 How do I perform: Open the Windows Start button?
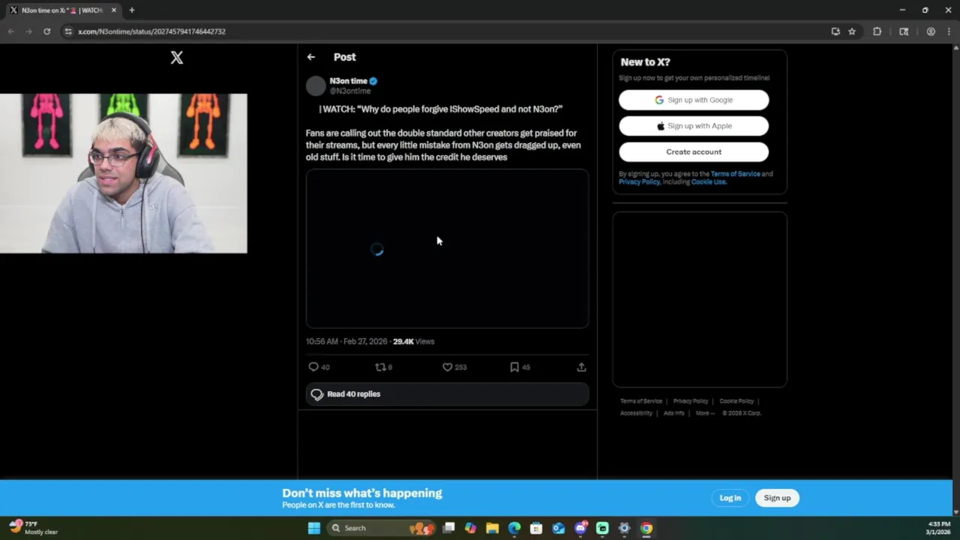coord(314,528)
